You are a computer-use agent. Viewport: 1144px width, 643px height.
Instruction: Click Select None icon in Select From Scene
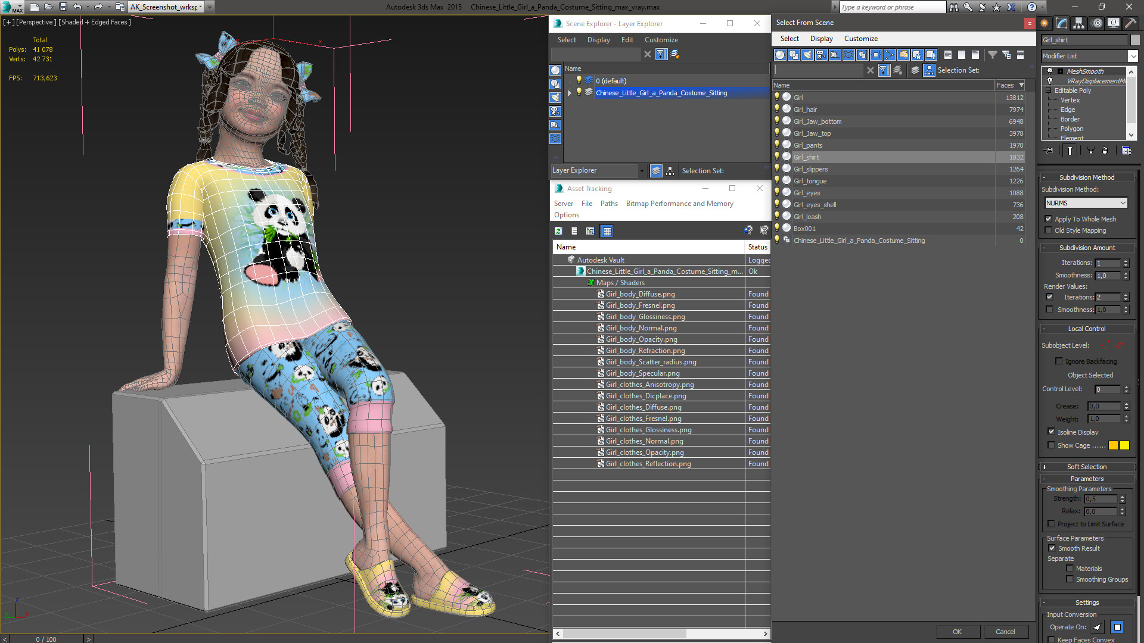962,55
